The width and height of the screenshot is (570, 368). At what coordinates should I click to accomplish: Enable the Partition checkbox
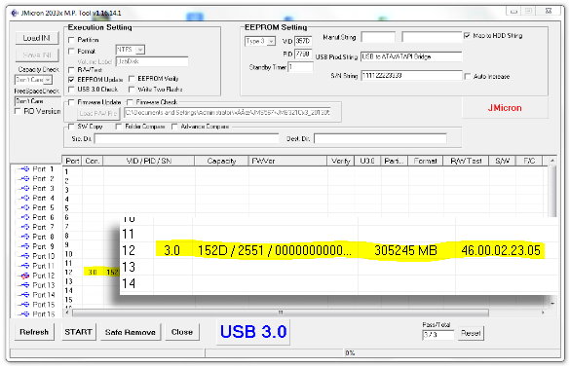coord(71,40)
